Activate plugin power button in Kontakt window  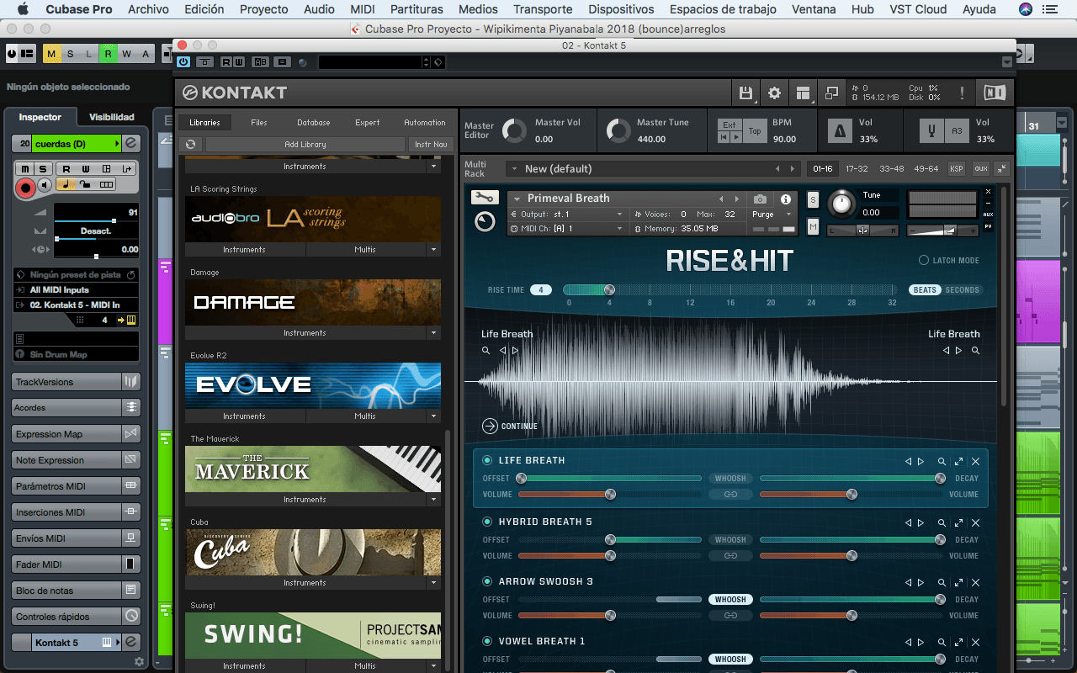(x=183, y=62)
